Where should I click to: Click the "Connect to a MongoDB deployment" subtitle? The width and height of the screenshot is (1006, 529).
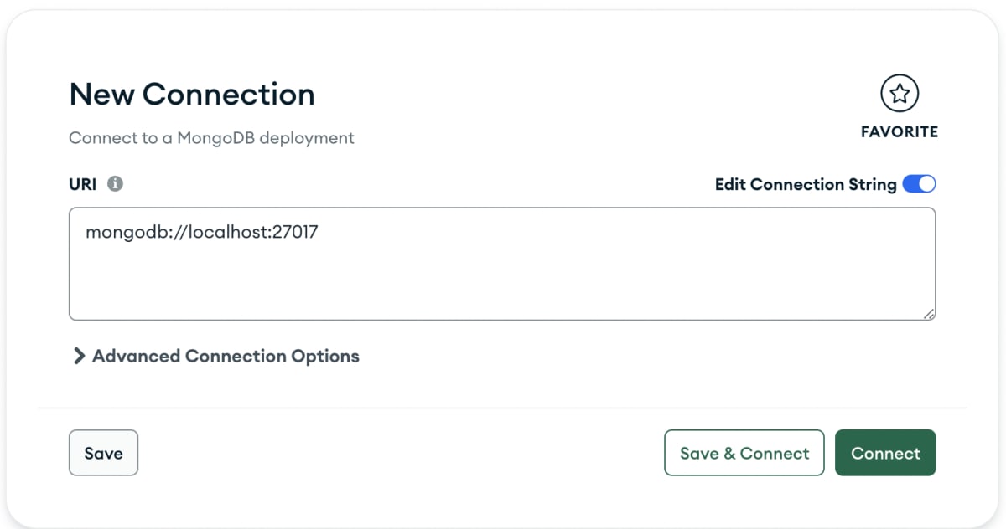(211, 138)
